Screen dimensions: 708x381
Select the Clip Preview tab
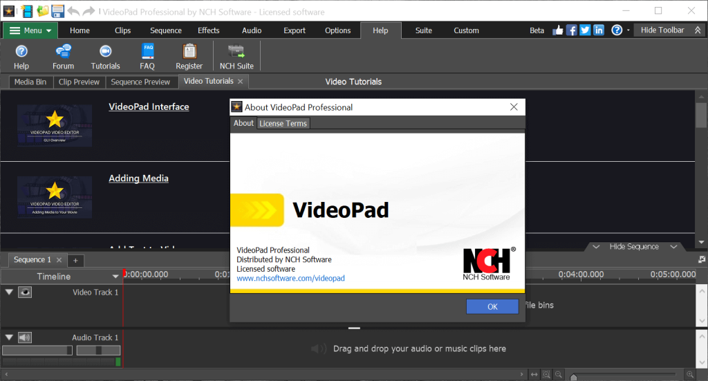pyautogui.click(x=79, y=82)
